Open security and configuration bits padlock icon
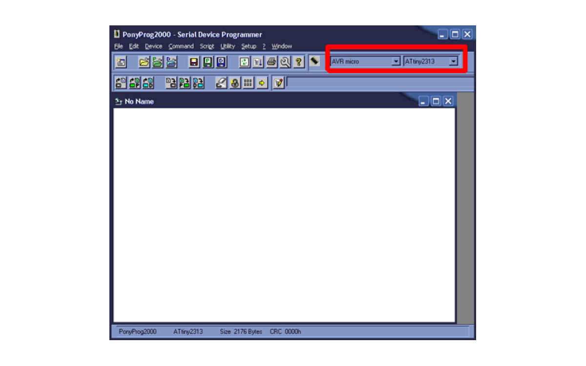The height and width of the screenshot is (366, 586). point(235,83)
